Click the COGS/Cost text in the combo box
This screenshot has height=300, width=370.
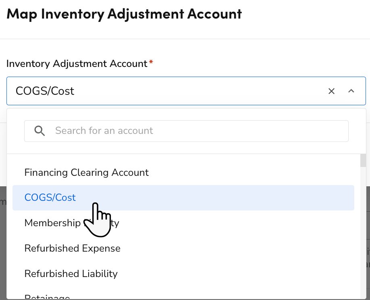[44, 91]
